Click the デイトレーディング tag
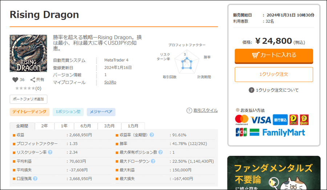The height and width of the screenshot is (190, 327). tap(29, 112)
